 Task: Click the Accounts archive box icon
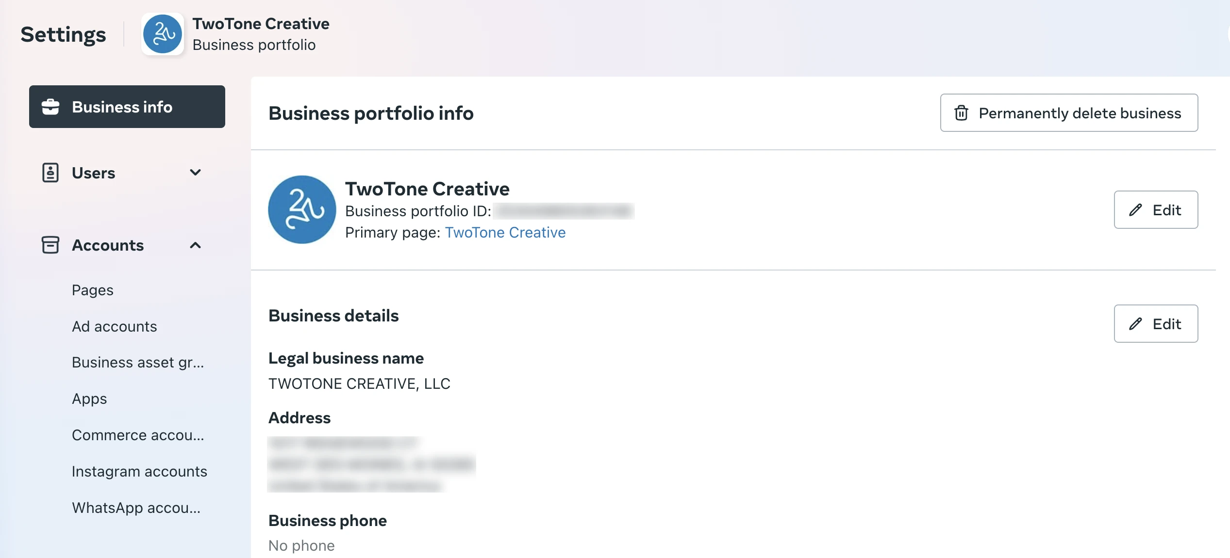click(50, 245)
